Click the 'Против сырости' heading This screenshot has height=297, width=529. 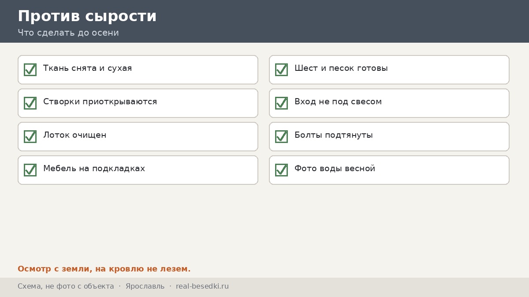(x=87, y=16)
